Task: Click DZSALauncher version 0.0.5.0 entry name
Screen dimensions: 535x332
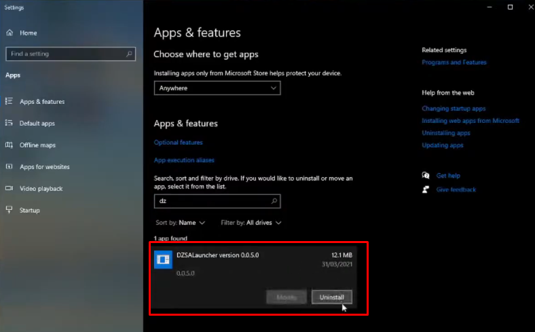Action: point(218,255)
